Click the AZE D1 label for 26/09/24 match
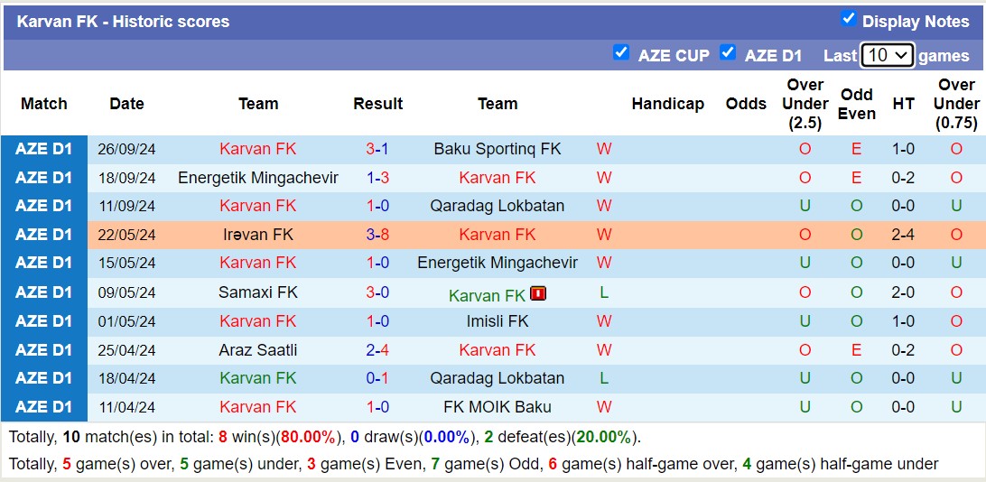This screenshot has width=986, height=482. [44, 149]
